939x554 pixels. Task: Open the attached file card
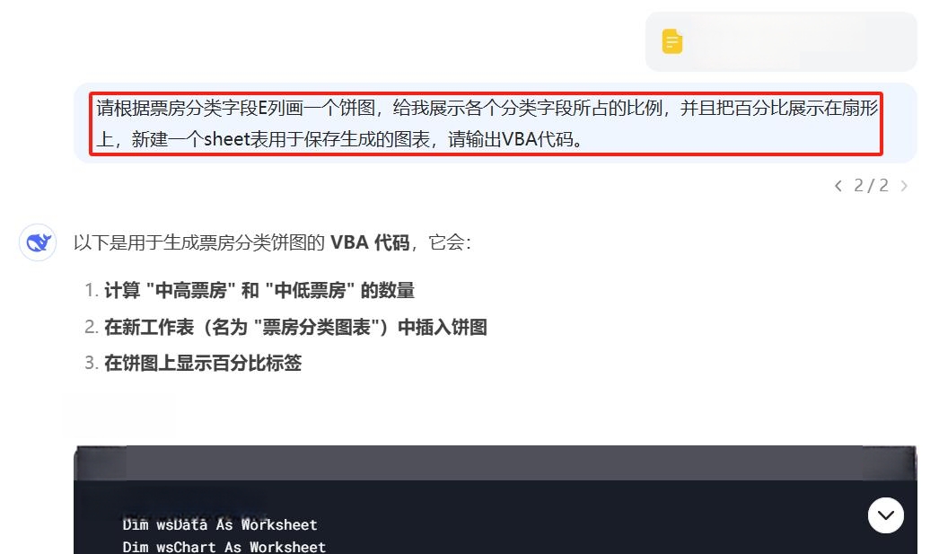click(x=781, y=41)
